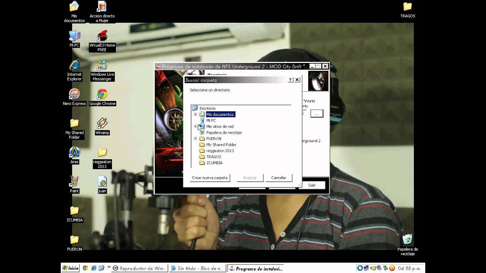Image resolution: width=486 pixels, height=273 pixels.
Task: Select Mis documentos in folder tree
Action: 220,114
